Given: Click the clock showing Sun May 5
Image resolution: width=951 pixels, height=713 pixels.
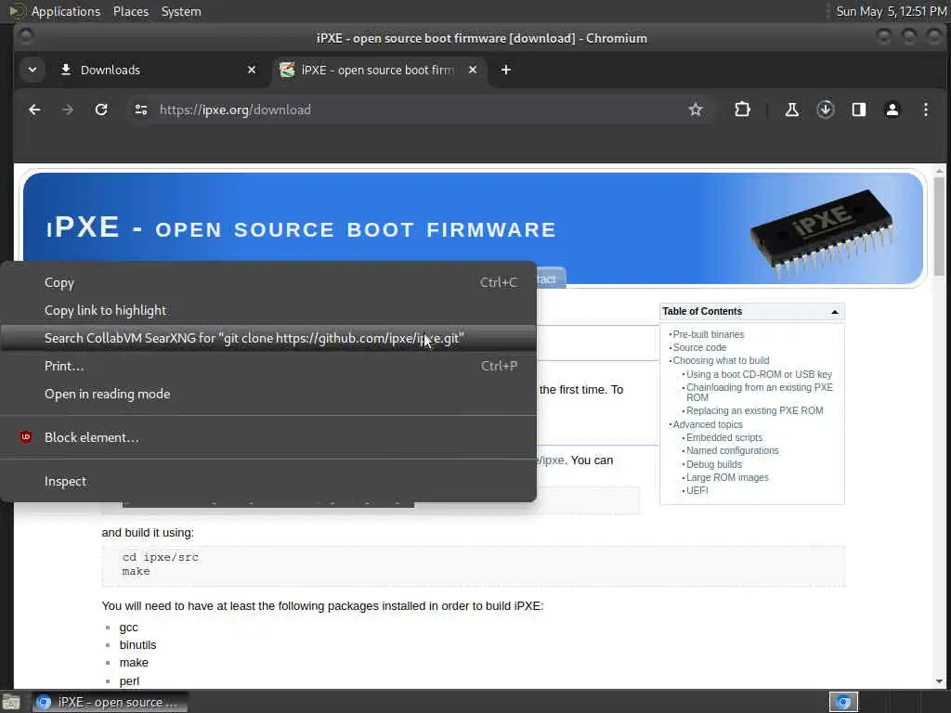Looking at the screenshot, I should pos(891,11).
